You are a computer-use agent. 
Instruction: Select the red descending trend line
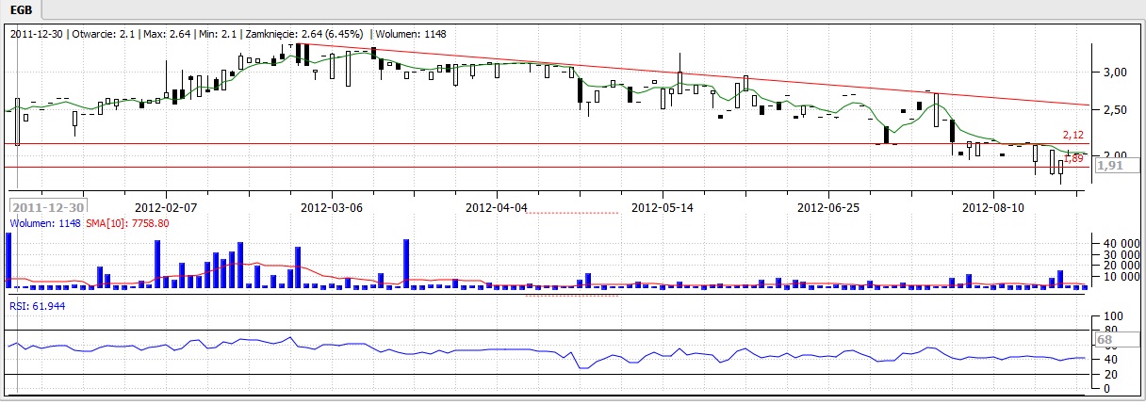click(x=660, y=73)
